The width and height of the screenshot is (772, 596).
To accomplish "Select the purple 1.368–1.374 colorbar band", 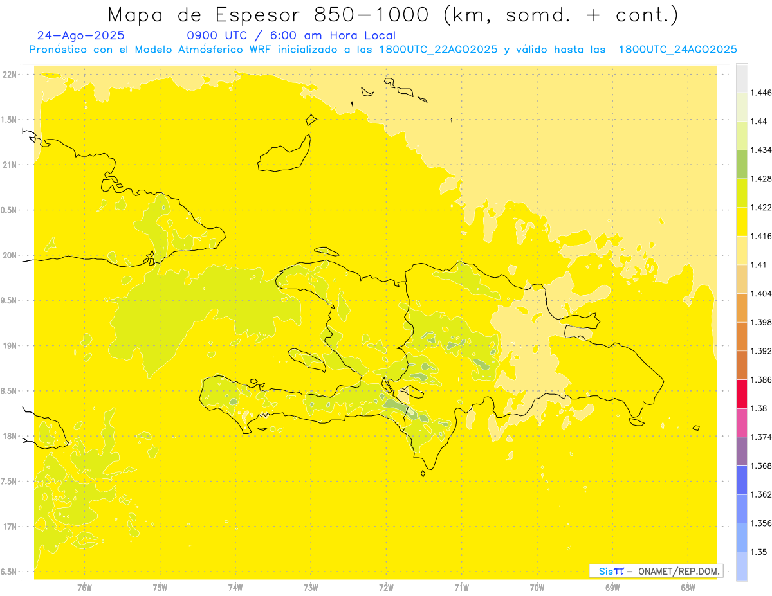I will (742, 451).
